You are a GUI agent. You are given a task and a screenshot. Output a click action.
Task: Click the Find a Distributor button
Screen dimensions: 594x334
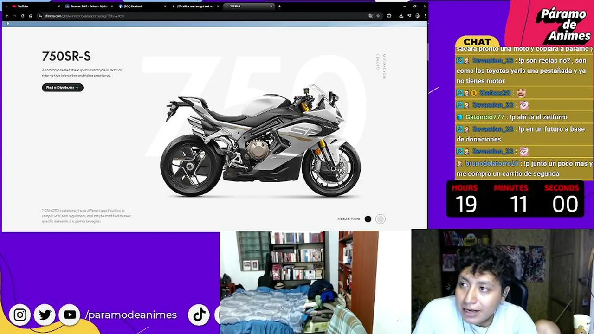pyautogui.click(x=63, y=88)
